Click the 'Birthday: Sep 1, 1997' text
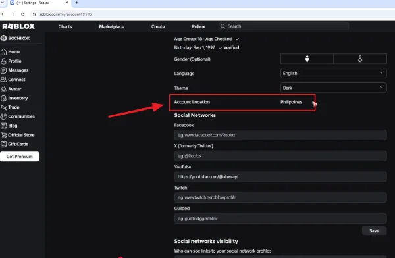This screenshot has width=395, height=258. coord(194,47)
